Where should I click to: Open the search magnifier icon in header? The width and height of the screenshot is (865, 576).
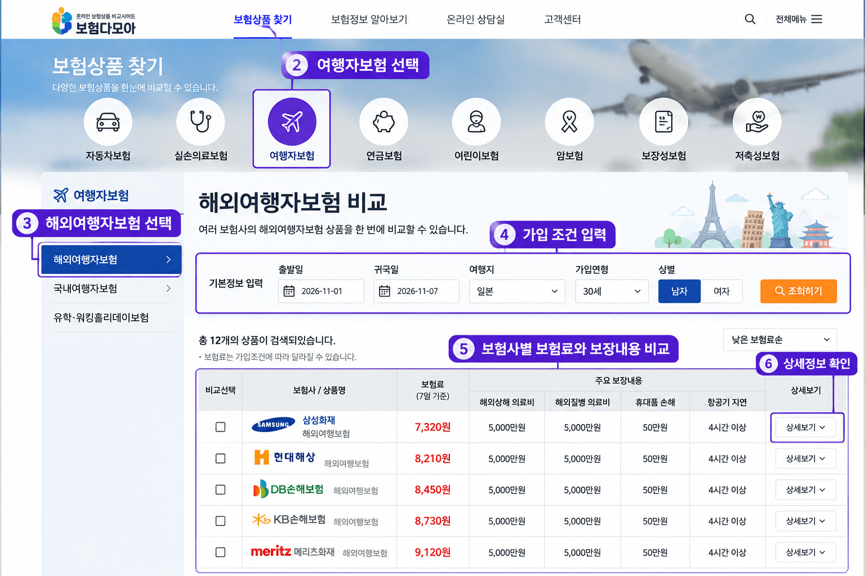(x=750, y=19)
